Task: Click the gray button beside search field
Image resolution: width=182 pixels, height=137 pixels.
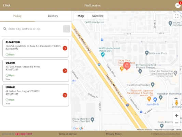Action: click(66, 29)
